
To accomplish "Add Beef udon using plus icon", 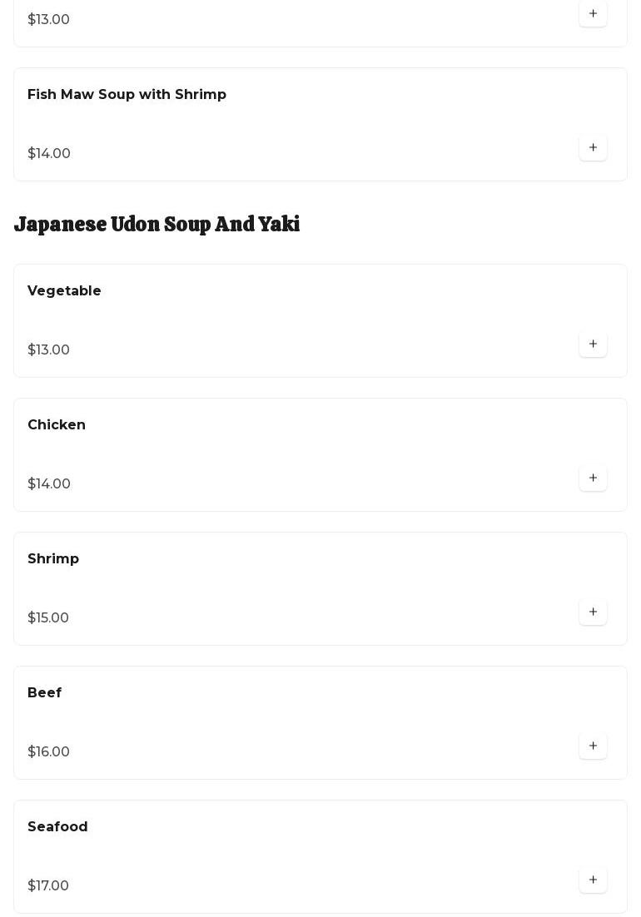I will pos(593,746).
